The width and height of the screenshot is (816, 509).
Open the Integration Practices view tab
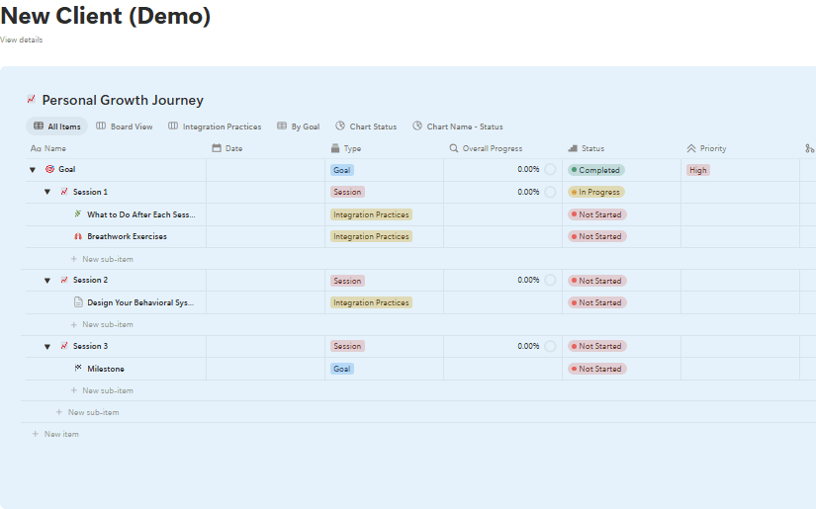point(215,127)
